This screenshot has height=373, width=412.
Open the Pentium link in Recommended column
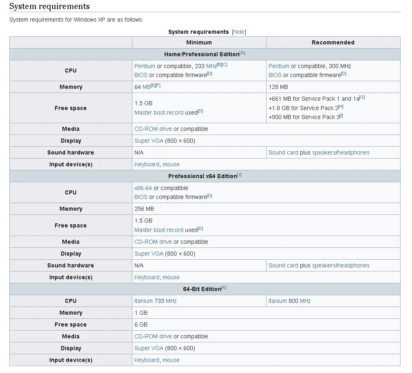(x=279, y=66)
